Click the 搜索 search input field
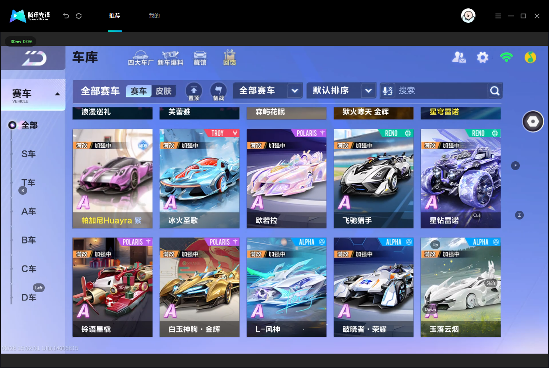 [442, 91]
